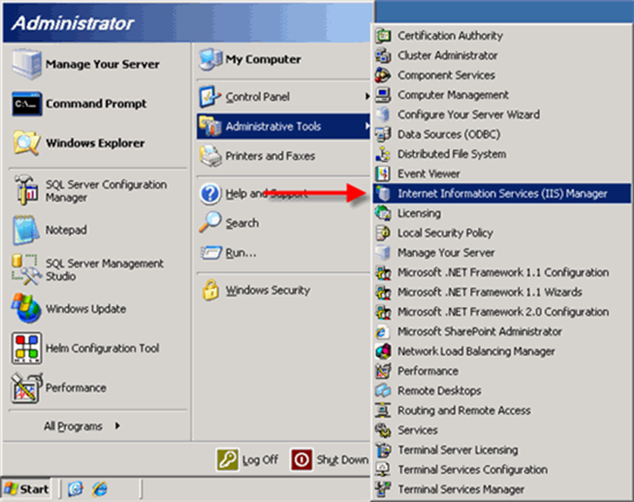634x502 pixels.
Task: Click the Event Viewer icon
Action: click(382, 174)
